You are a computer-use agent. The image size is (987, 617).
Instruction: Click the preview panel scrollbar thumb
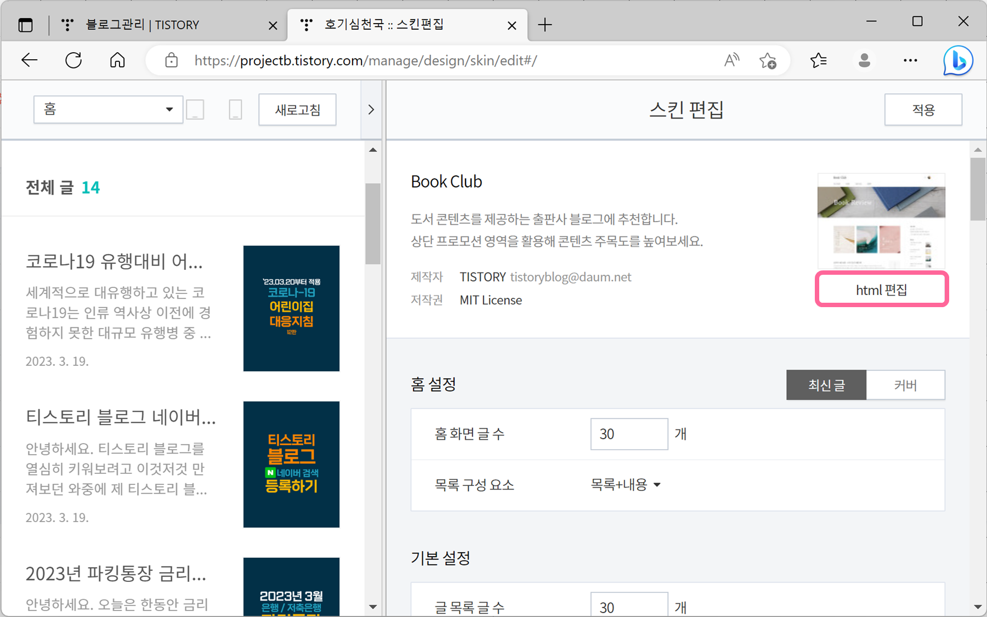pos(373,224)
